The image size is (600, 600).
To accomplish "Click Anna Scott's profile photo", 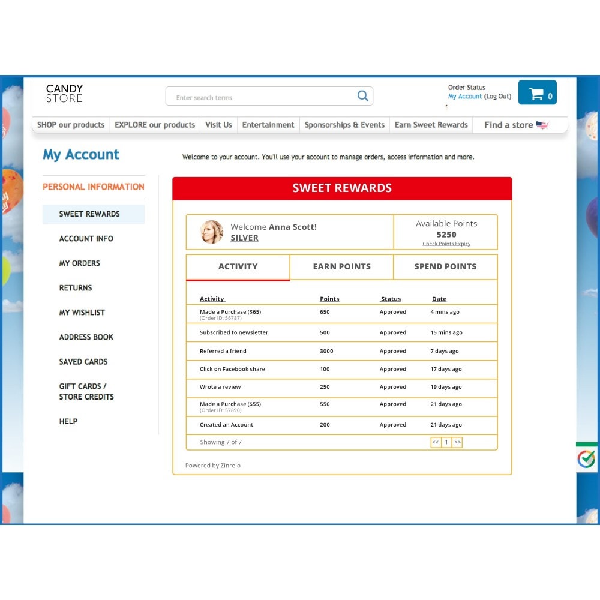I will [x=212, y=232].
